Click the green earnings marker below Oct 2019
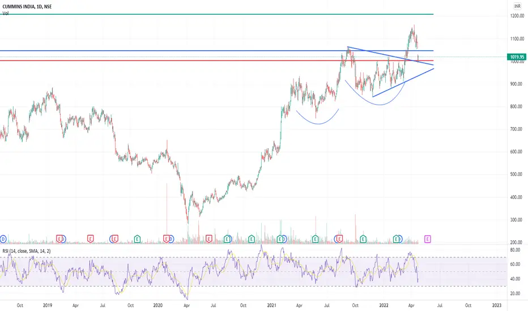The image size is (528, 311). coord(137,239)
